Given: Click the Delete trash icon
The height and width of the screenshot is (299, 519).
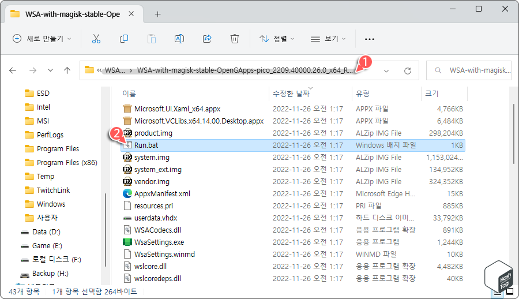Looking at the screenshot, I should click(x=234, y=39).
